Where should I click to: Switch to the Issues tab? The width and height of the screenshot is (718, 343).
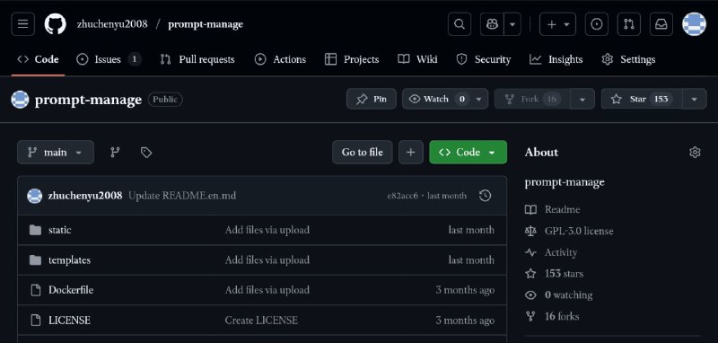[x=109, y=59]
